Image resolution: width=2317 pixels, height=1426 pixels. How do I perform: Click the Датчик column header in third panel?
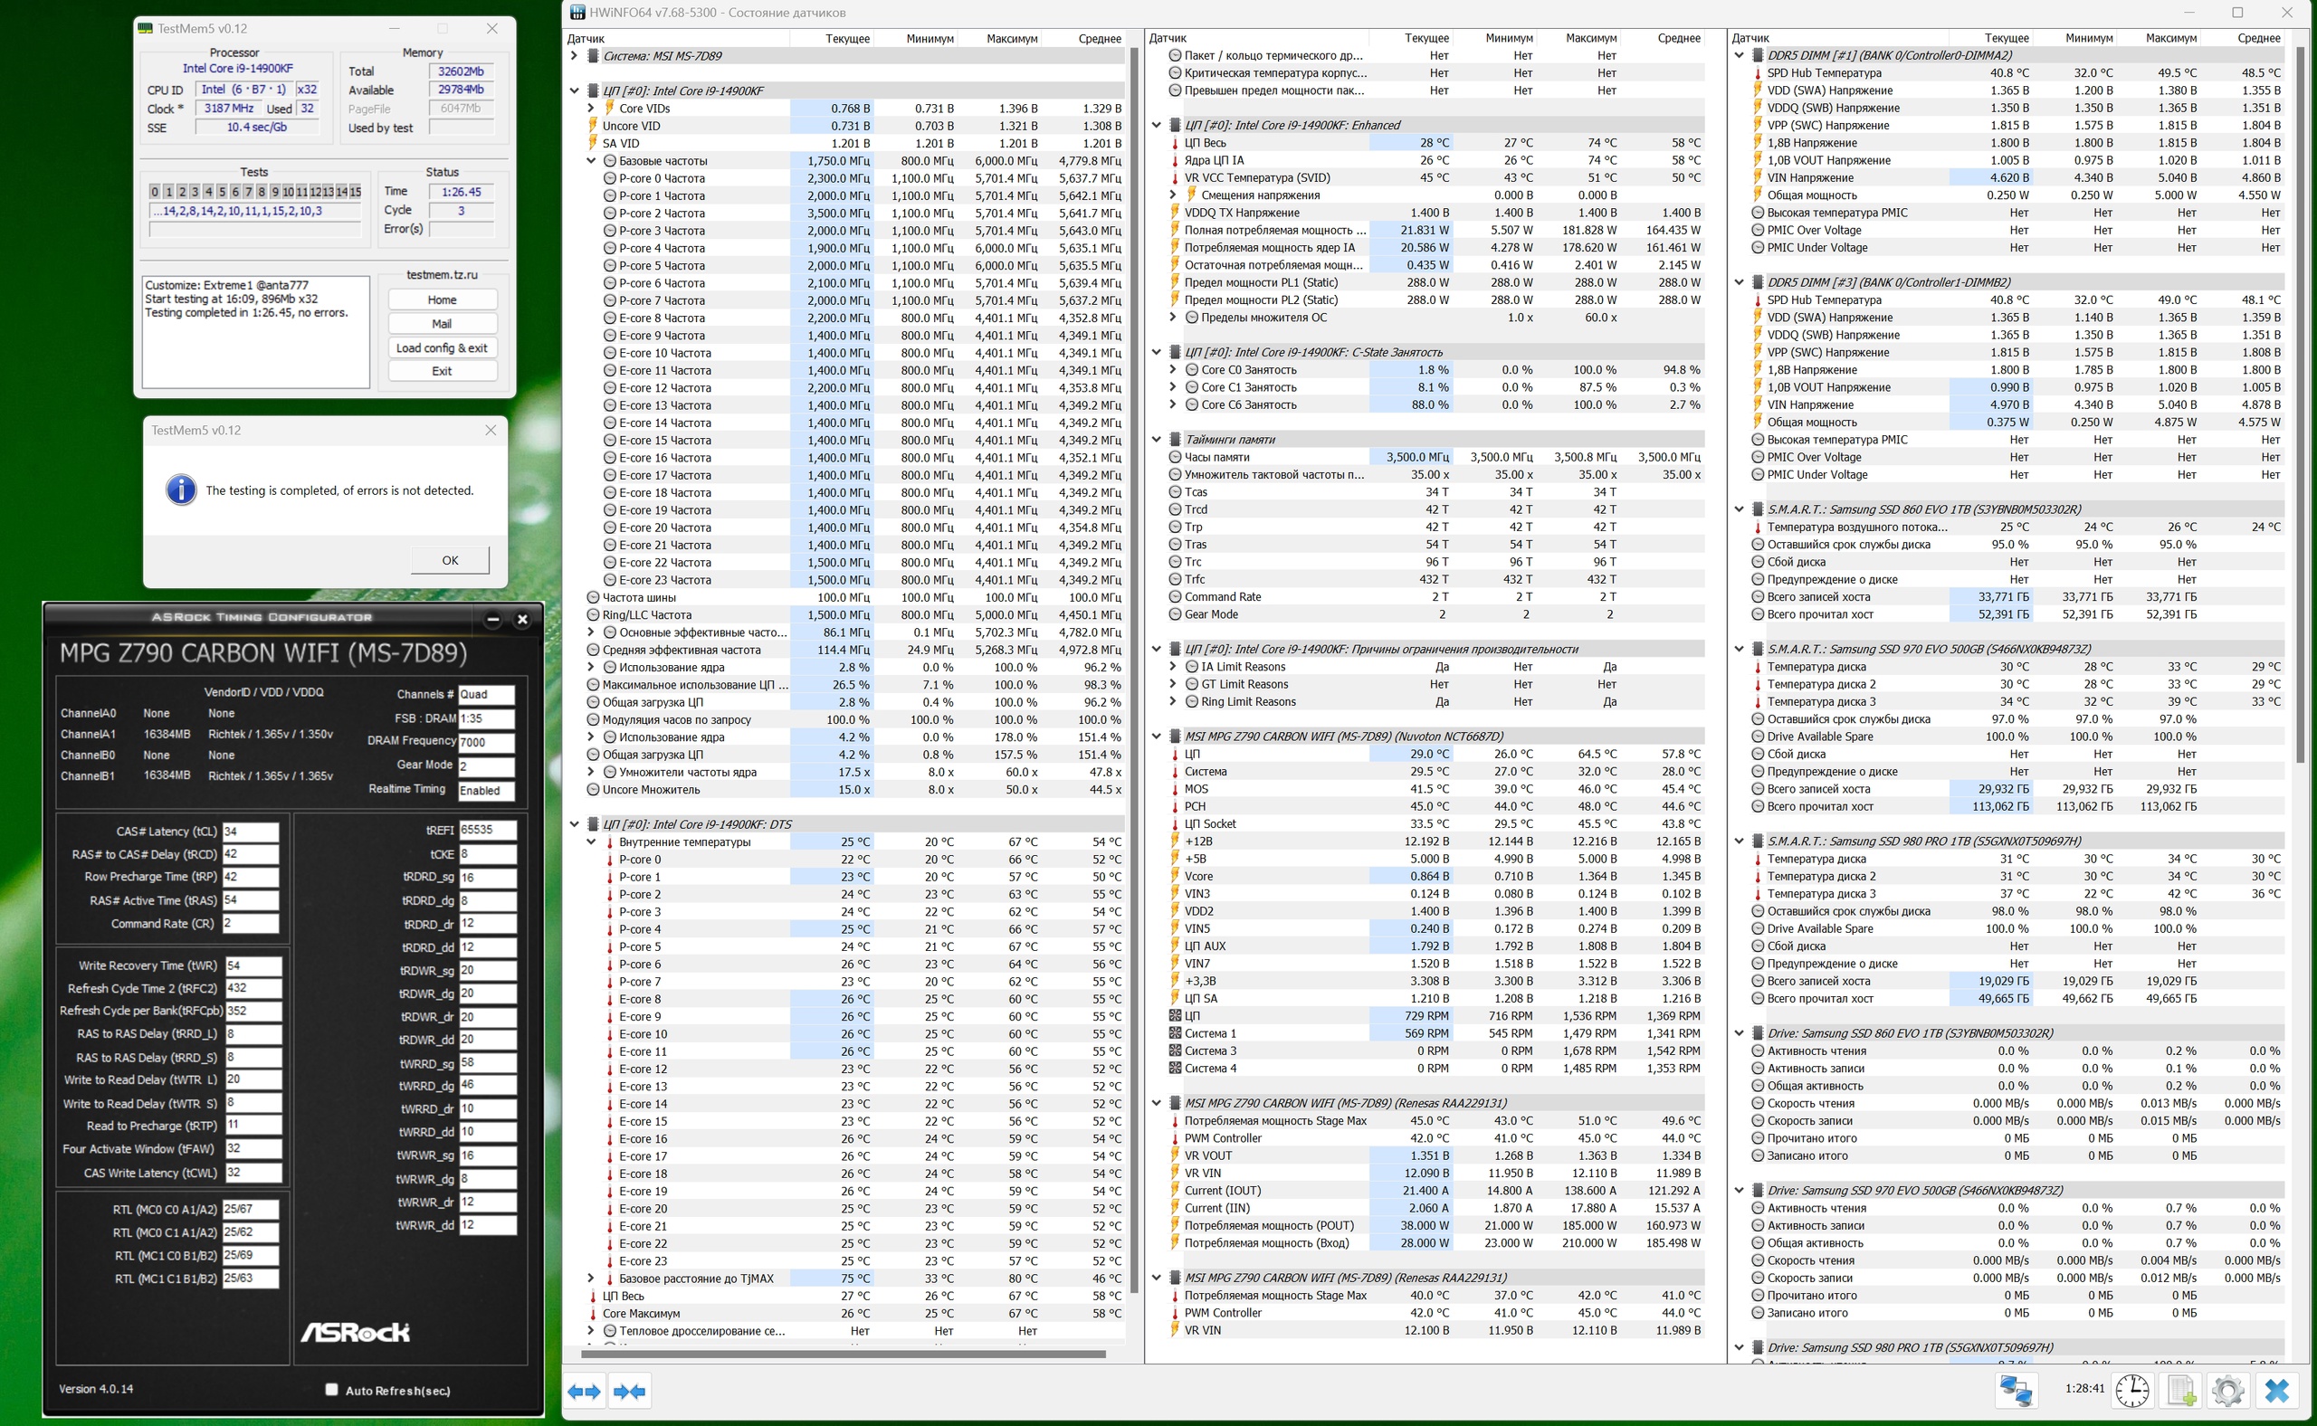coord(1750,39)
